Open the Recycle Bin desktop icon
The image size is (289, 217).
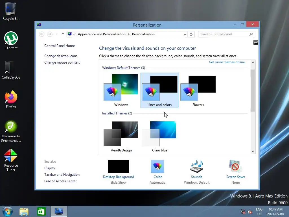pyautogui.click(x=11, y=11)
